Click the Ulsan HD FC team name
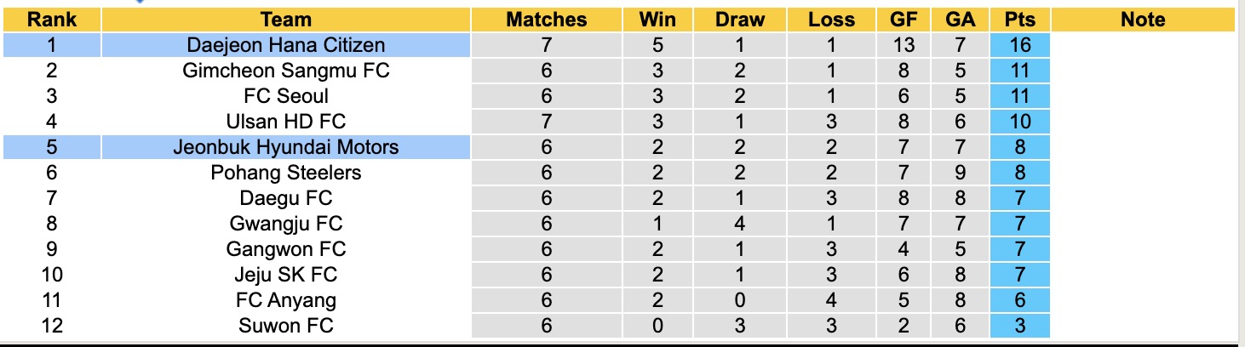The height and width of the screenshot is (347, 1245). [286, 122]
